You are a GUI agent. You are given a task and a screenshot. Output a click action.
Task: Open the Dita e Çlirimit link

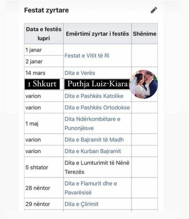82,204
